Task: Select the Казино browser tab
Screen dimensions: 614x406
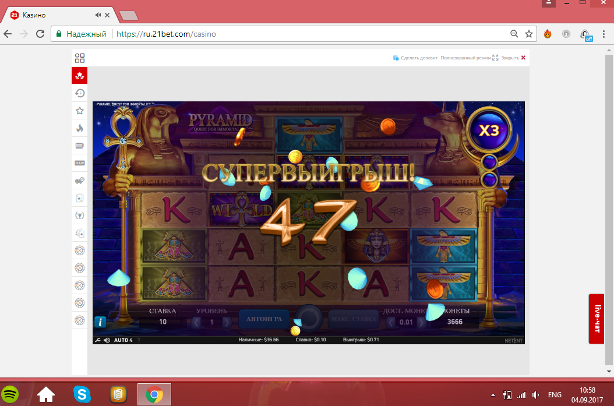Action: (x=59, y=15)
